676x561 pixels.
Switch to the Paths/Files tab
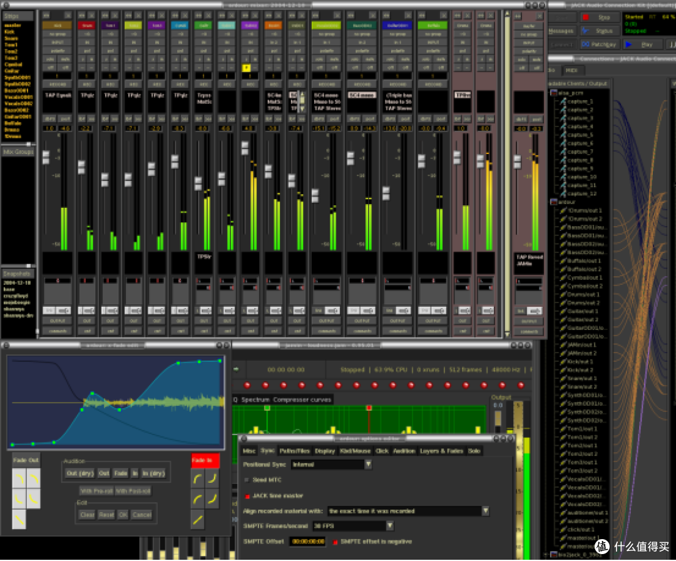coord(294,451)
